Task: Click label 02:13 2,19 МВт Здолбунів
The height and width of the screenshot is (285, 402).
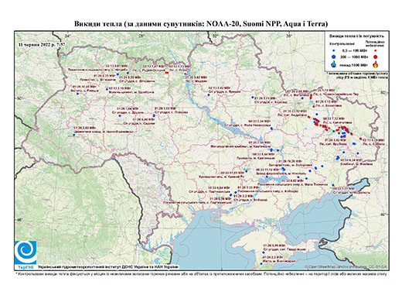Action: (x=131, y=90)
